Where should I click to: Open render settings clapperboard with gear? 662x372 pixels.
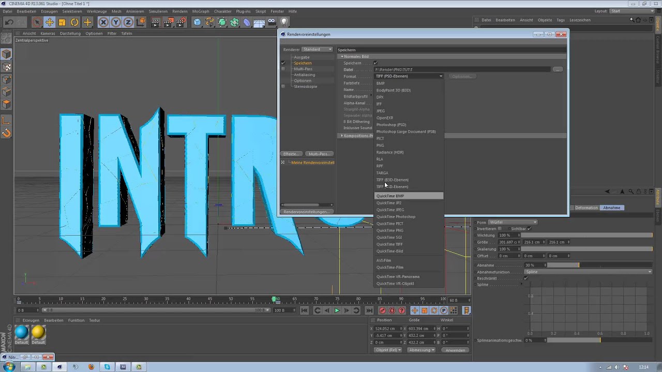click(180, 22)
